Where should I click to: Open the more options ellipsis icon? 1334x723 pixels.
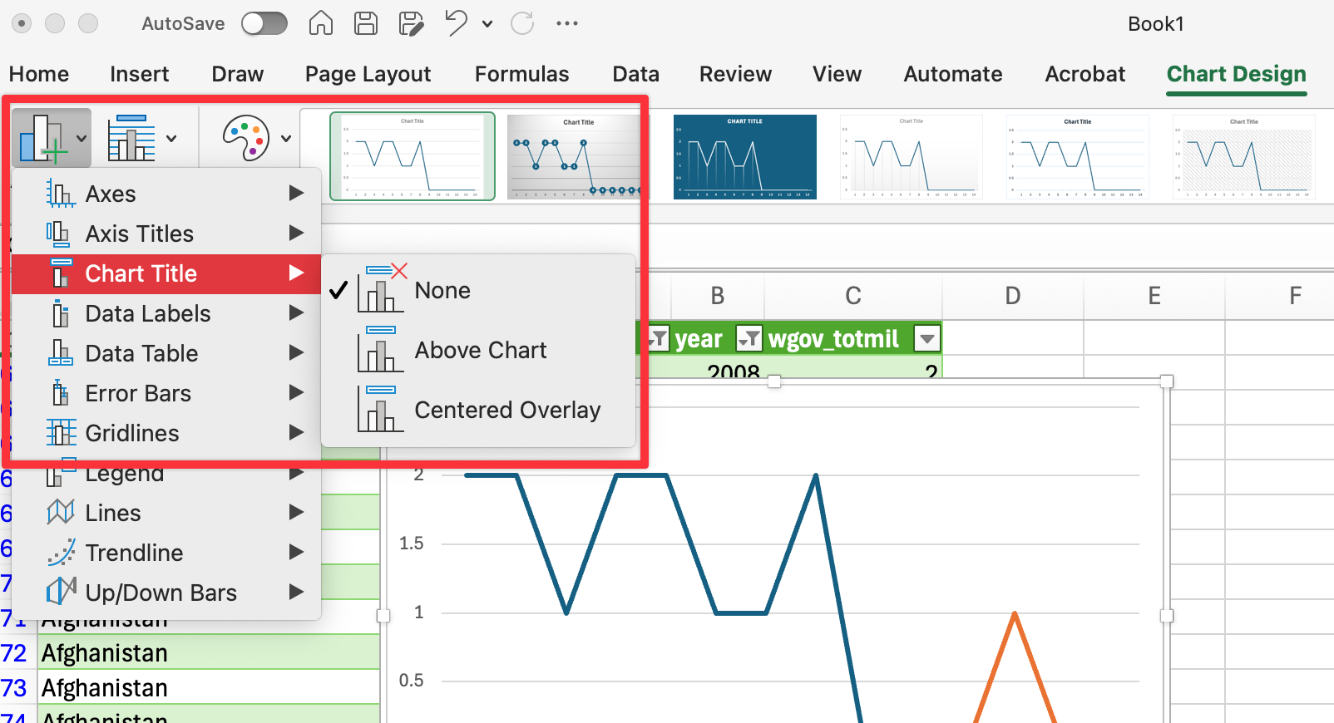point(567,23)
